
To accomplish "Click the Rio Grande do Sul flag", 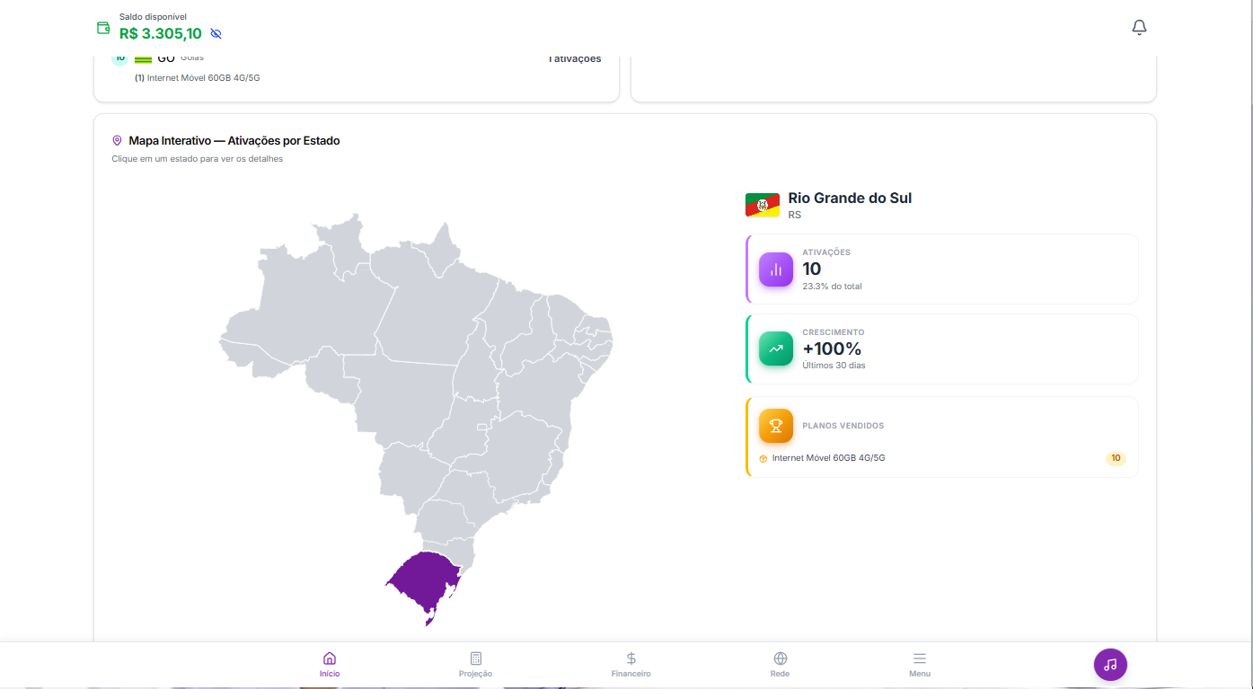I will [x=762, y=204].
